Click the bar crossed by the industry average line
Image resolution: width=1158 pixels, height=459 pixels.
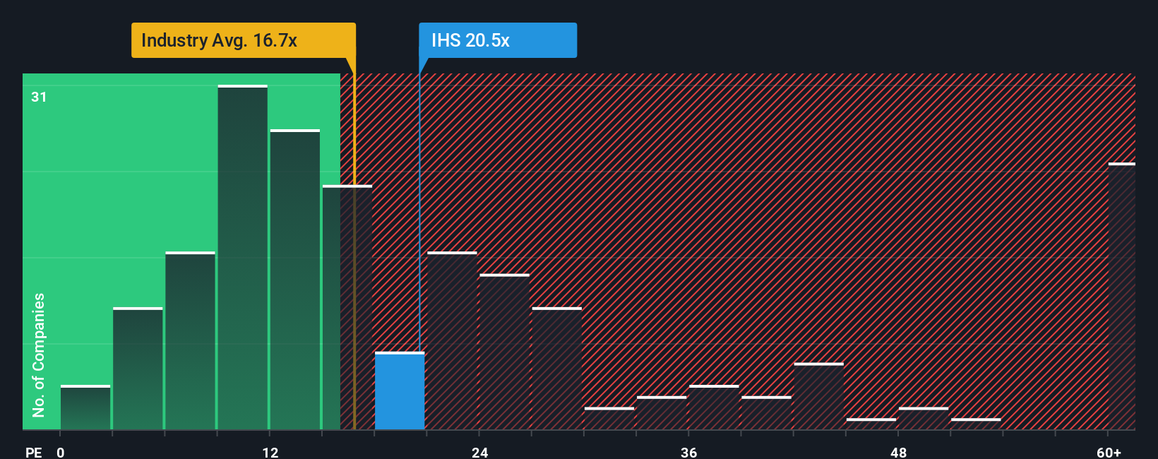pyautogui.click(x=347, y=307)
